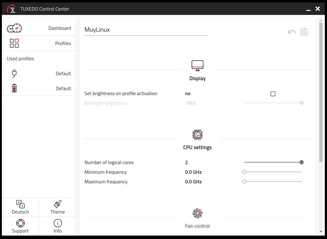
Task: Click the battery profile icon
Action: pos(14,89)
